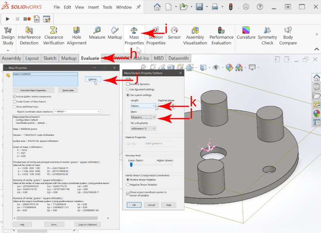Open the Design Study tool
Viewport: 321px width, 233px height.
pyautogui.click(x=8, y=36)
